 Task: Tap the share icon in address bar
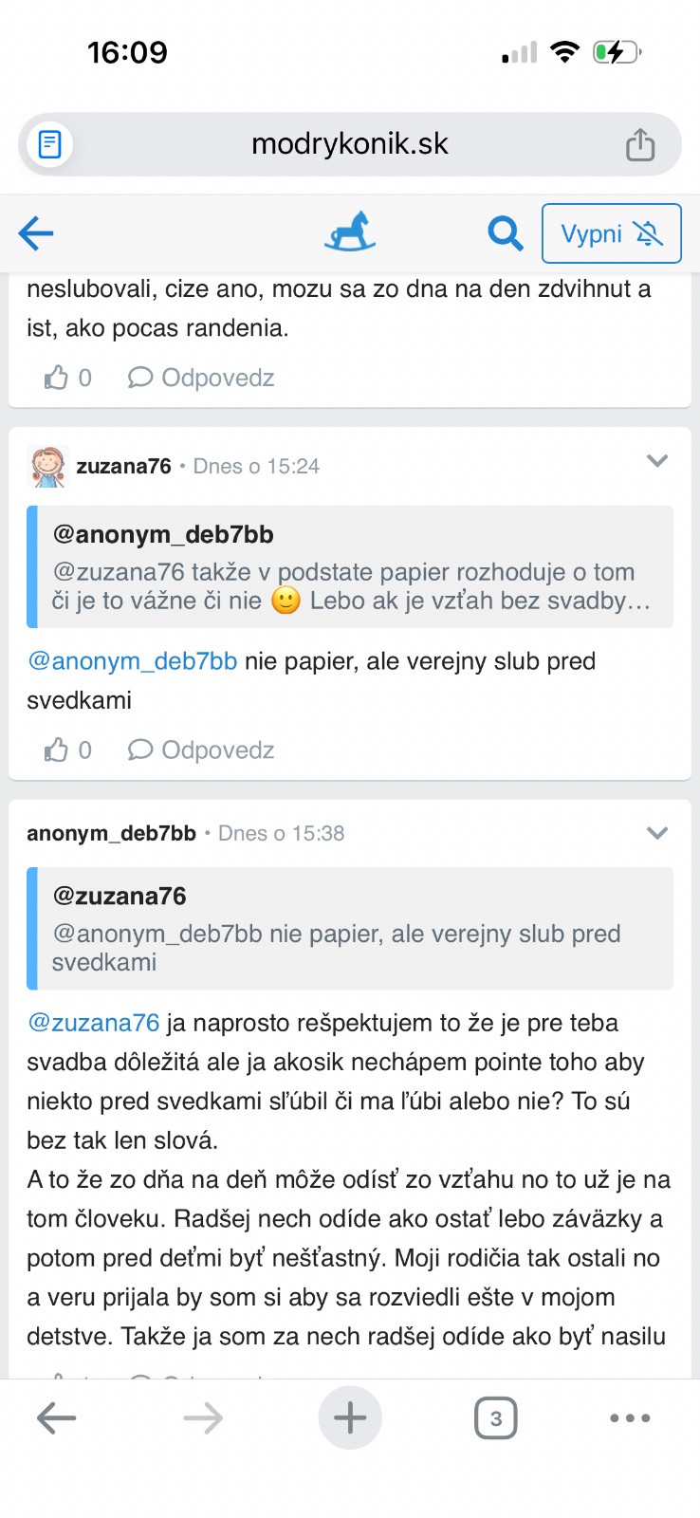click(640, 145)
